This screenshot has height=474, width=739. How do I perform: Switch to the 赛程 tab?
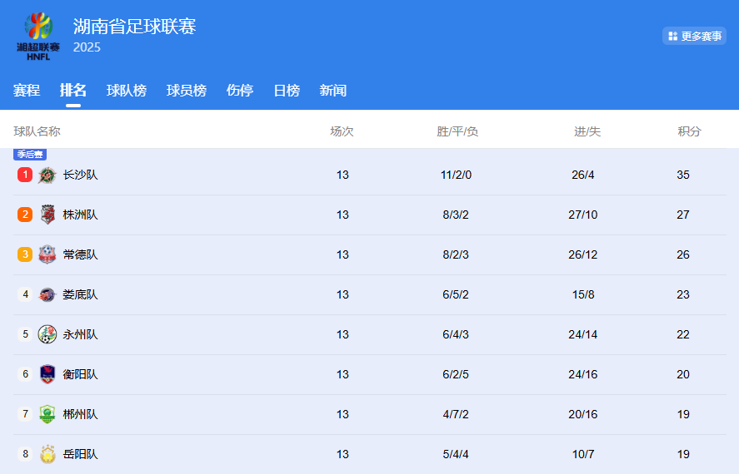[x=27, y=91]
